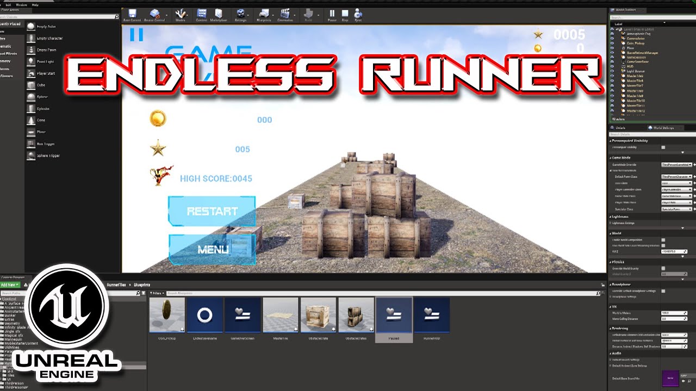Open Player Controller Class dropdown
The image size is (696, 391).
point(676,190)
